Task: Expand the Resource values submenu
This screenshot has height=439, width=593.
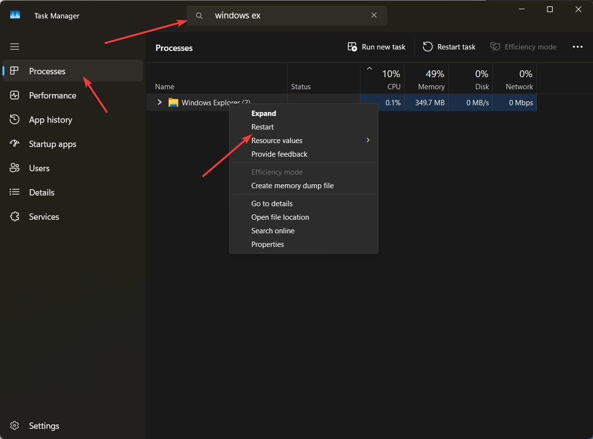Action: click(277, 140)
